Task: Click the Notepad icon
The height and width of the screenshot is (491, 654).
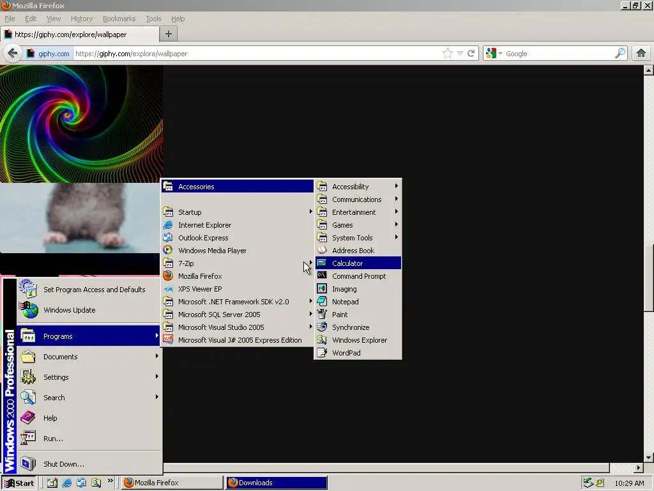Action: [x=322, y=301]
